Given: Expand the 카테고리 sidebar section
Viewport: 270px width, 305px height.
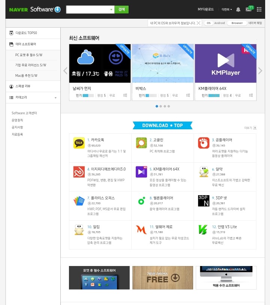Looking at the screenshot, I should (55, 98).
